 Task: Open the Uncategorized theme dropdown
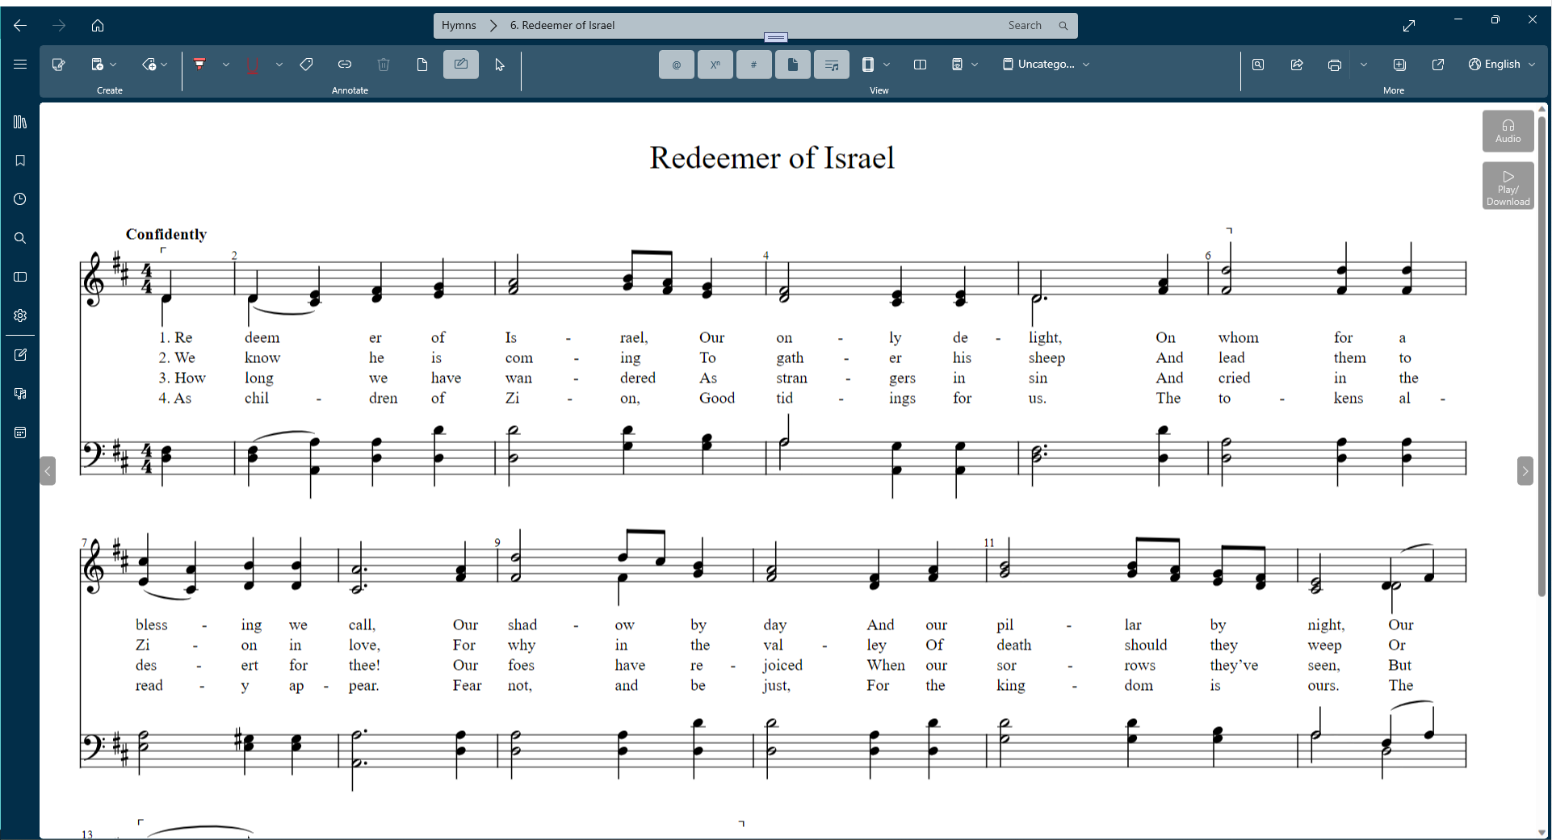(1046, 65)
